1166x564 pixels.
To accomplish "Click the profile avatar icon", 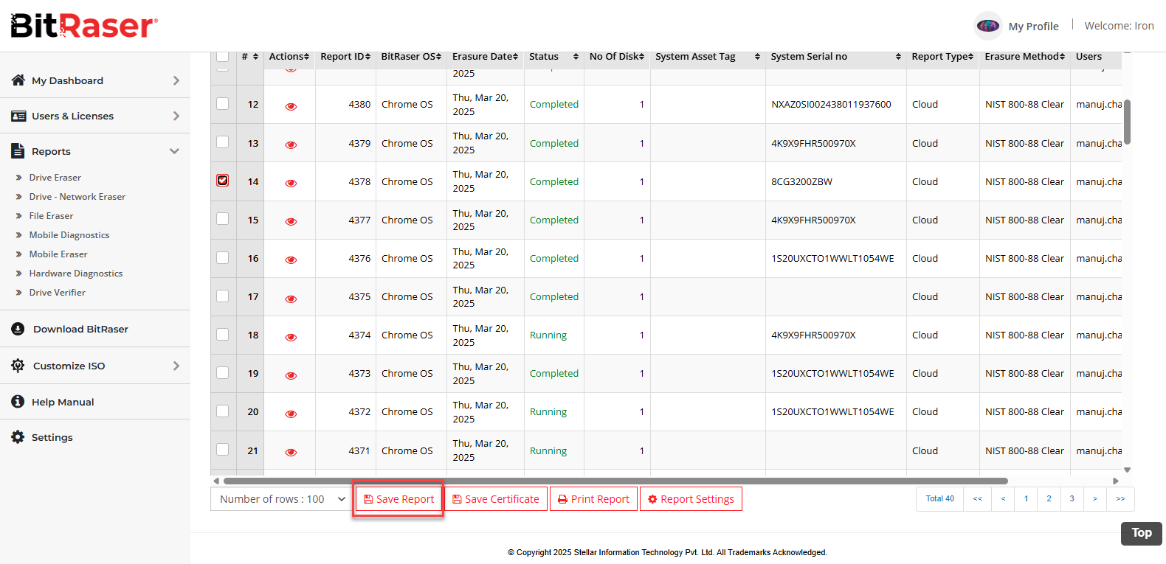I will pyautogui.click(x=987, y=26).
